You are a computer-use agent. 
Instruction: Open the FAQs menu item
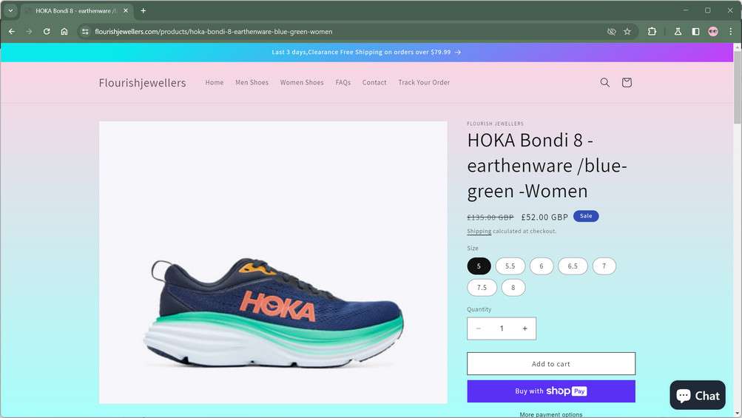pos(343,82)
